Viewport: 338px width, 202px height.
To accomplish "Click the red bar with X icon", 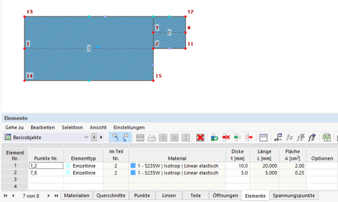I will pos(226,137).
